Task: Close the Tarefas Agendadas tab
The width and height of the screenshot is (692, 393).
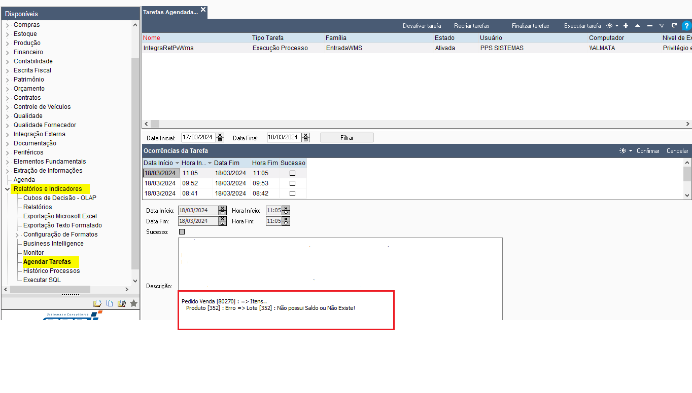Action: pyautogui.click(x=203, y=9)
